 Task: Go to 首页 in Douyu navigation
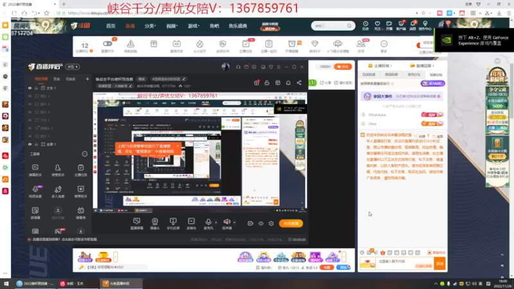[111, 26]
